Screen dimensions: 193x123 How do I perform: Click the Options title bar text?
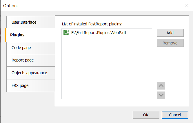pyautogui.click(x=11, y=5)
